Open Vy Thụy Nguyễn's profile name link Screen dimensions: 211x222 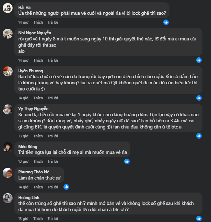click(x=33, y=109)
